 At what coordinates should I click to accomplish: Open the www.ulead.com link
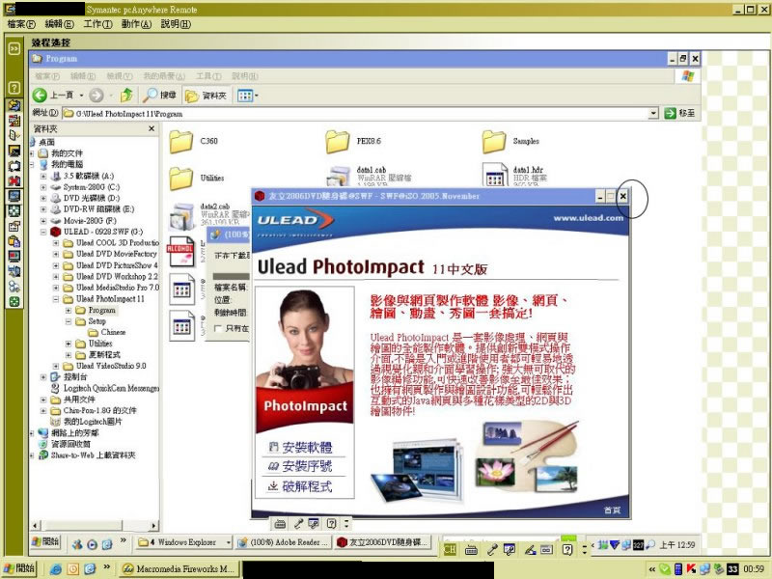[589, 218]
